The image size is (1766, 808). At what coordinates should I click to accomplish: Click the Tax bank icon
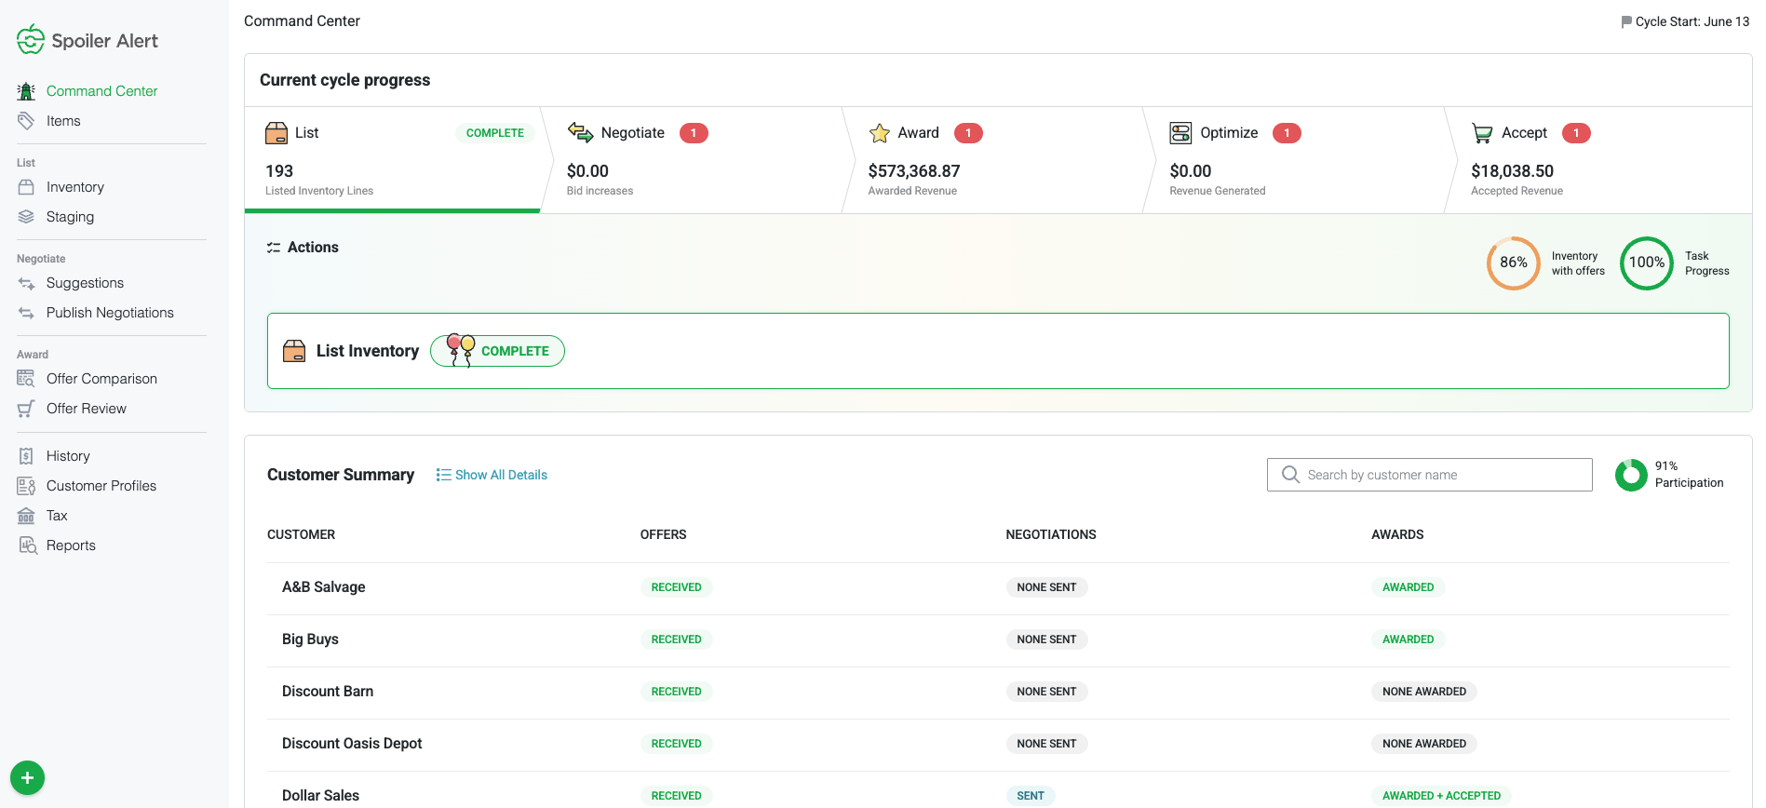pyautogui.click(x=26, y=516)
